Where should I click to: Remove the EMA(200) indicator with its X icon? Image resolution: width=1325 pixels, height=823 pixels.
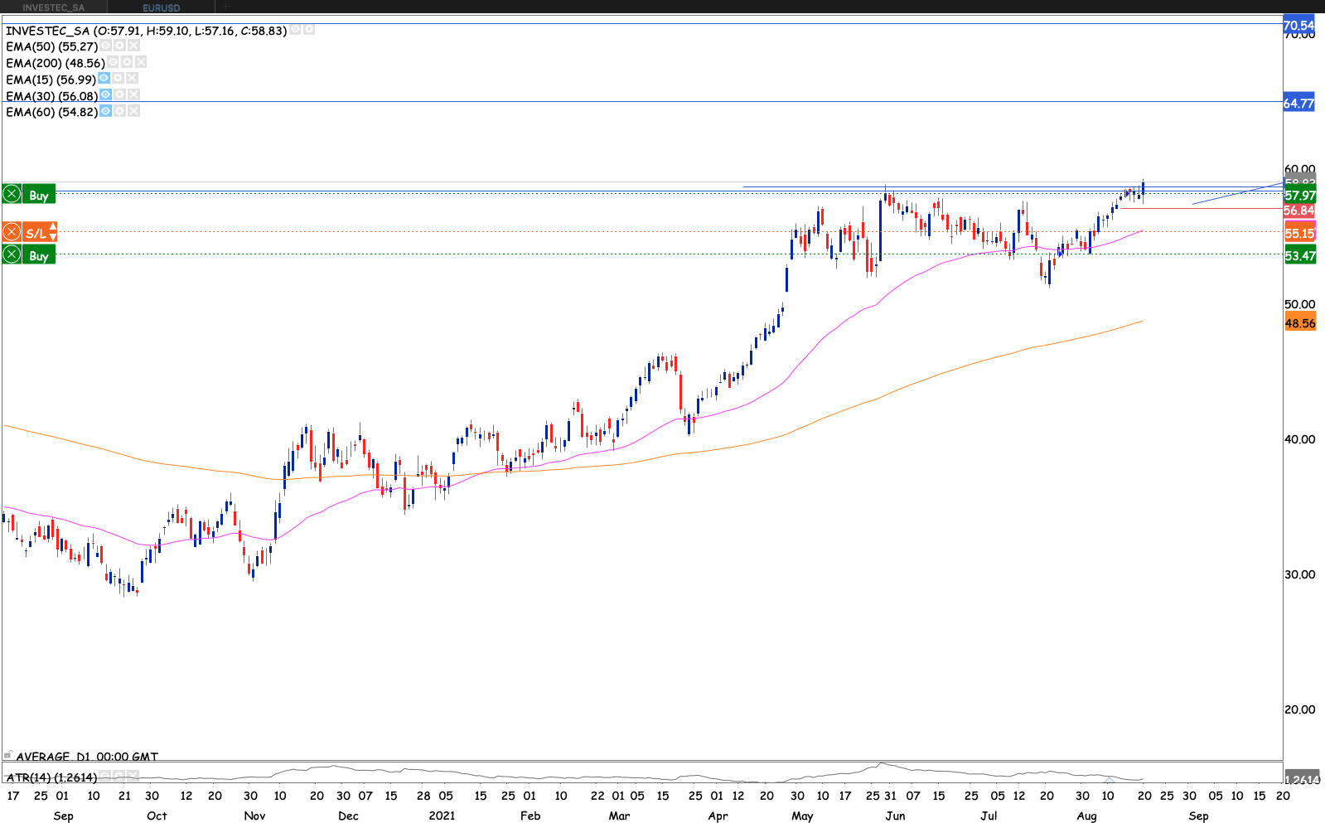point(141,62)
